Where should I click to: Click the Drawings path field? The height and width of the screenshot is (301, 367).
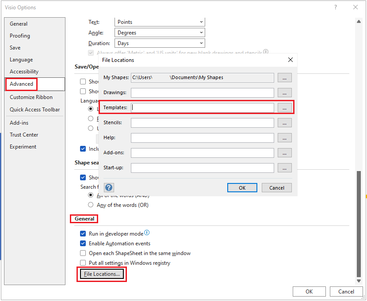tap(203, 93)
